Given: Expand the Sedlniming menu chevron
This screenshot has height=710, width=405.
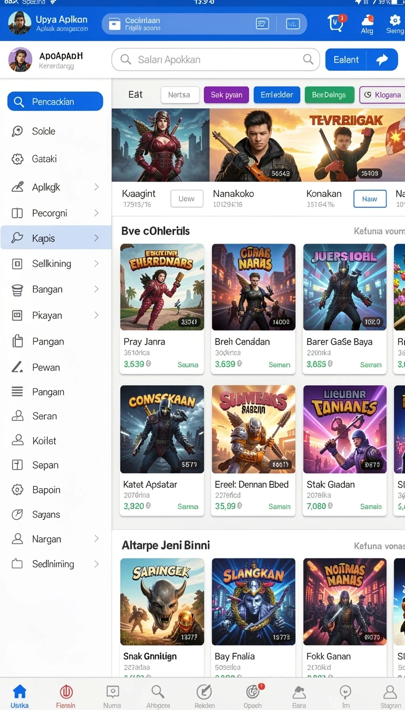Looking at the screenshot, I should [97, 564].
